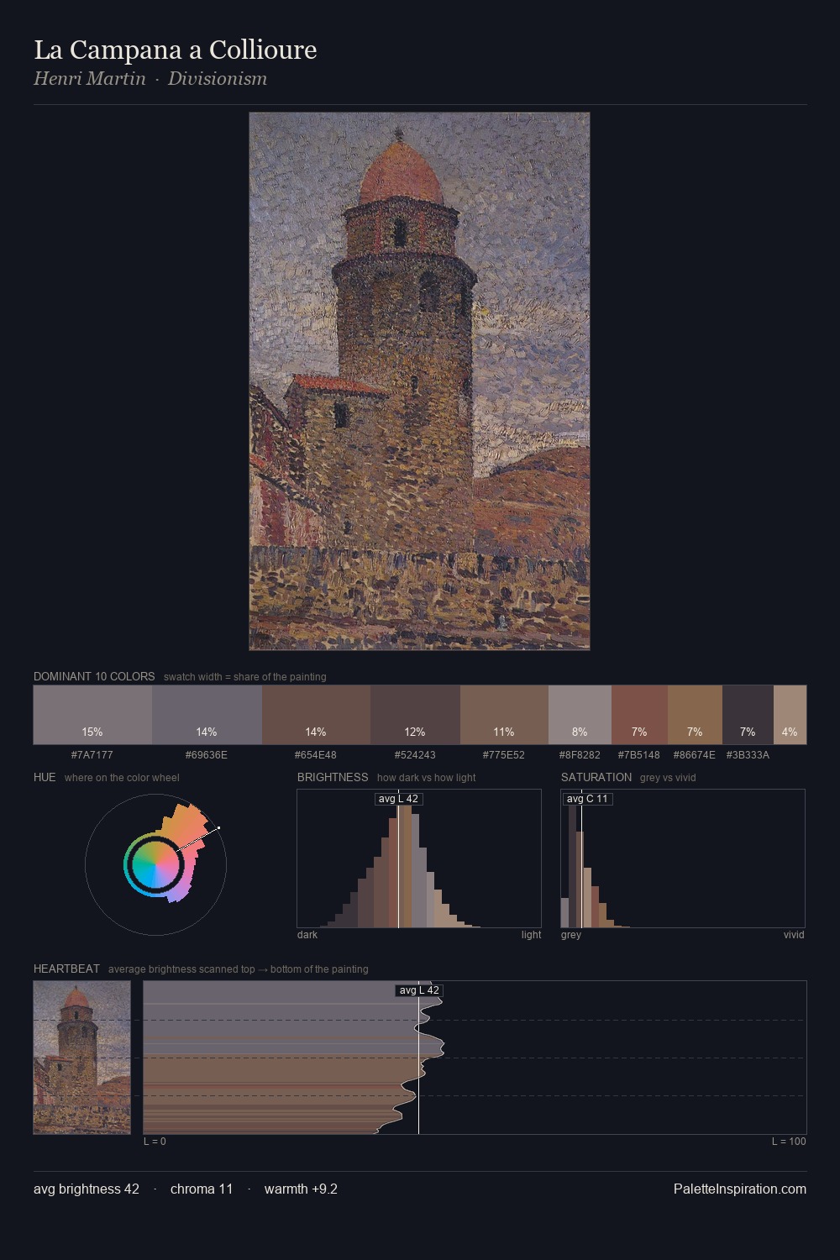Image resolution: width=840 pixels, height=1260 pixels.
Task: Click the grey axis label
Action: pos(571,935)
